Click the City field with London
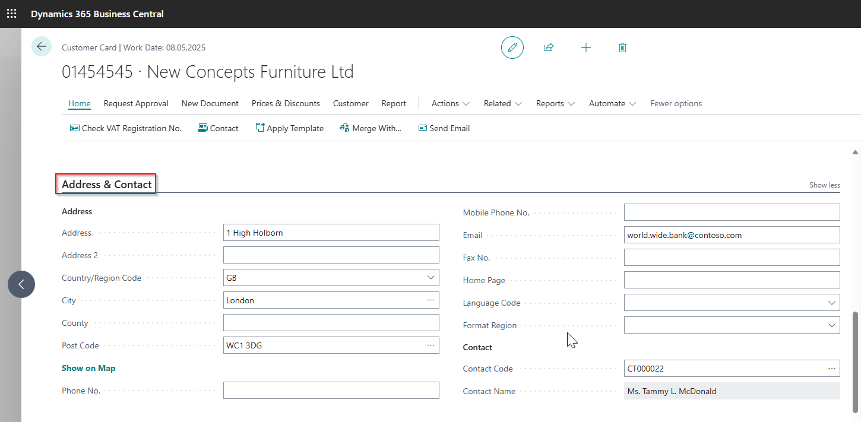This screenshot has width=861, height=422. tap(331, 300)
